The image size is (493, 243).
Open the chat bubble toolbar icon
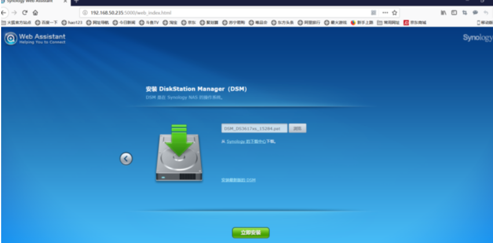click(476, 13)
